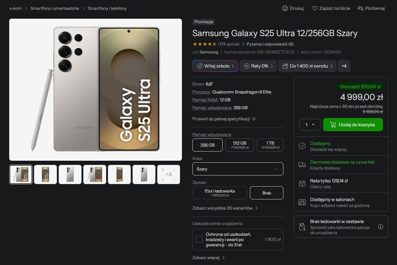Select the fifth product thumbnail
This screenshot has height=265, width=397.
tap(119, 174)
